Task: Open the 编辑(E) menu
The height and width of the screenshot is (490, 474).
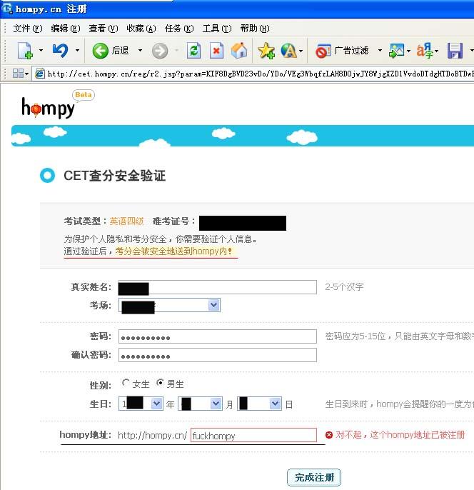Action: click(66, 29)
